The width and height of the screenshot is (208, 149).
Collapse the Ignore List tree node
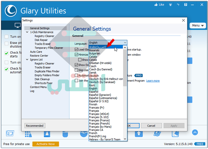[27, 60]
